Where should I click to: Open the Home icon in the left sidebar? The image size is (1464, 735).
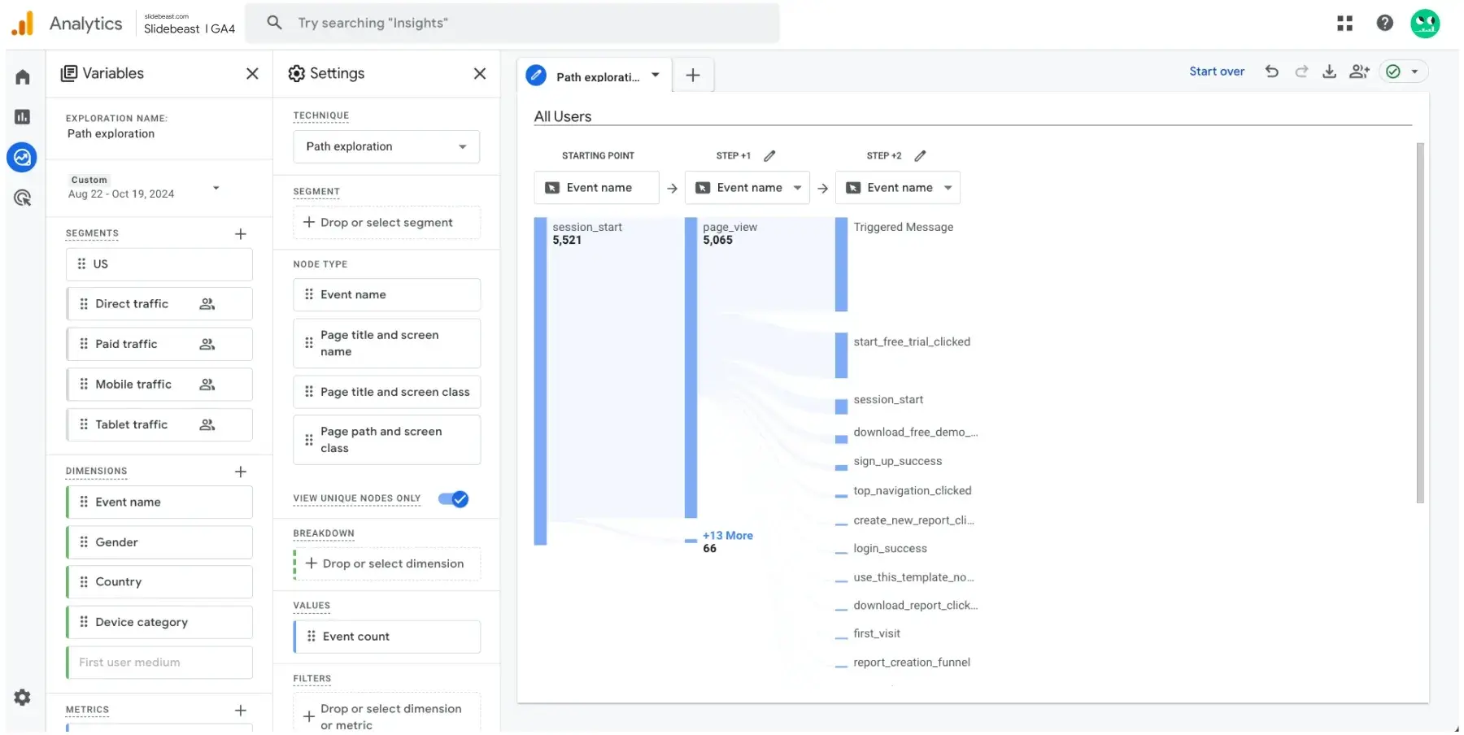pos(22,76)
